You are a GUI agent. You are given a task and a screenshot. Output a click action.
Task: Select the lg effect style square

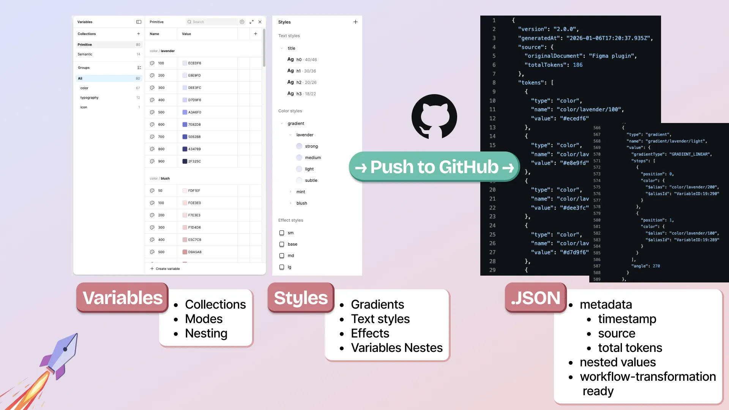[282, 267]
